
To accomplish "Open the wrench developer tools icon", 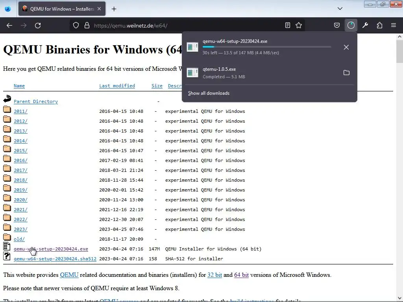I will tap(365, 25).
